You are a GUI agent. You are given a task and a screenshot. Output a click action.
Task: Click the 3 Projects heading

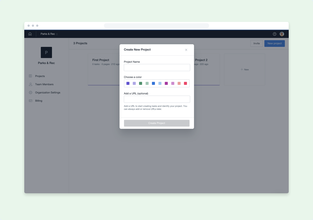point(80,43)
